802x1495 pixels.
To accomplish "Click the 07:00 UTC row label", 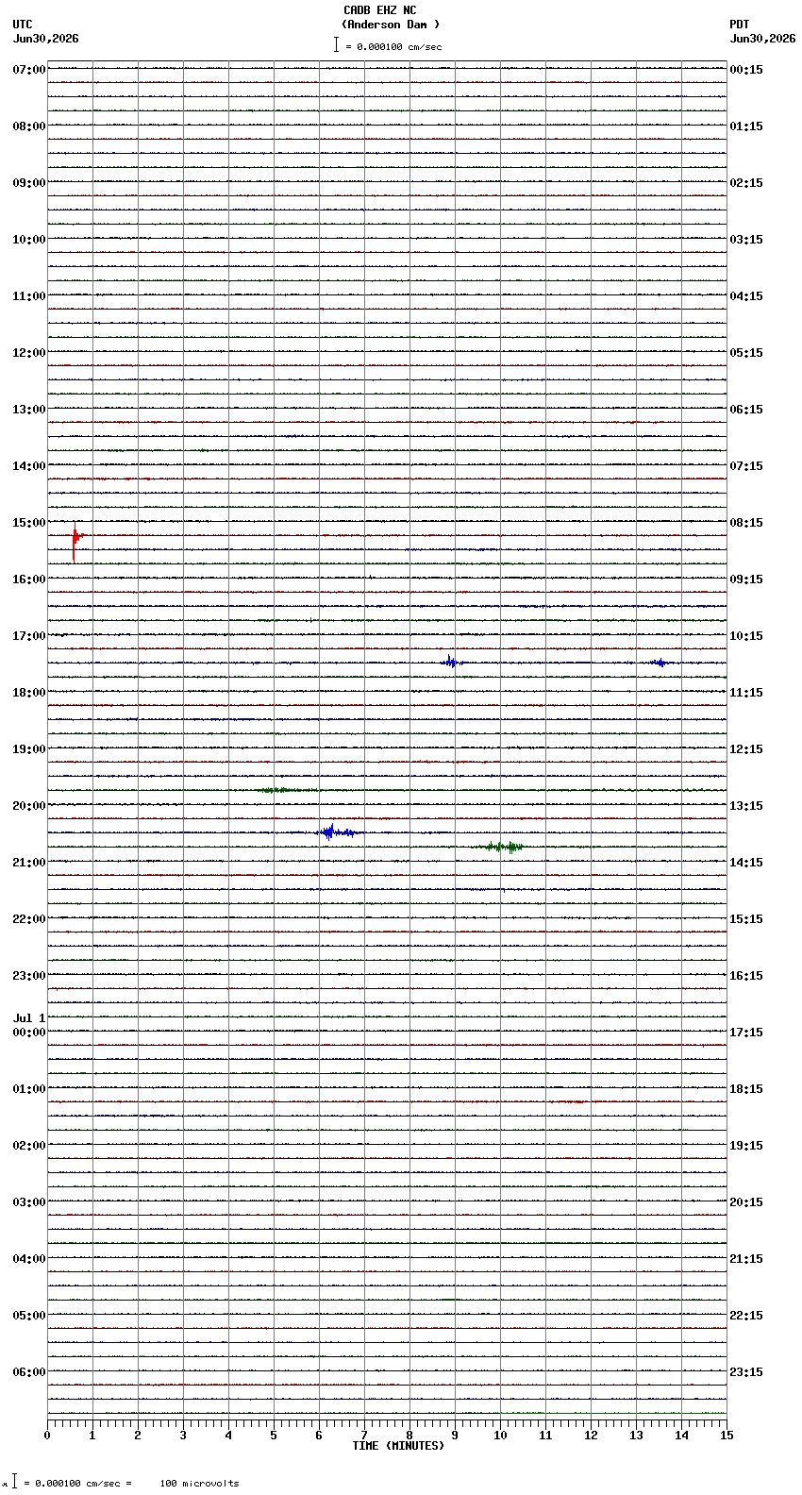I will click(29, 70).
